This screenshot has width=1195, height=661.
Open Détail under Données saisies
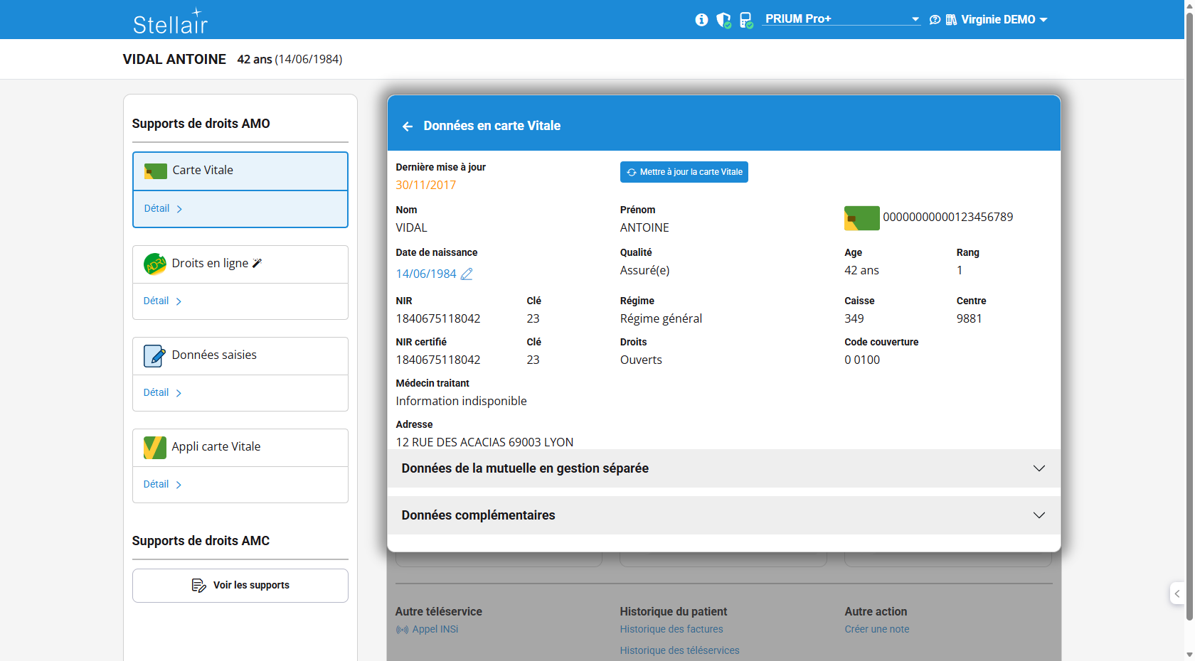pos(163,393)
